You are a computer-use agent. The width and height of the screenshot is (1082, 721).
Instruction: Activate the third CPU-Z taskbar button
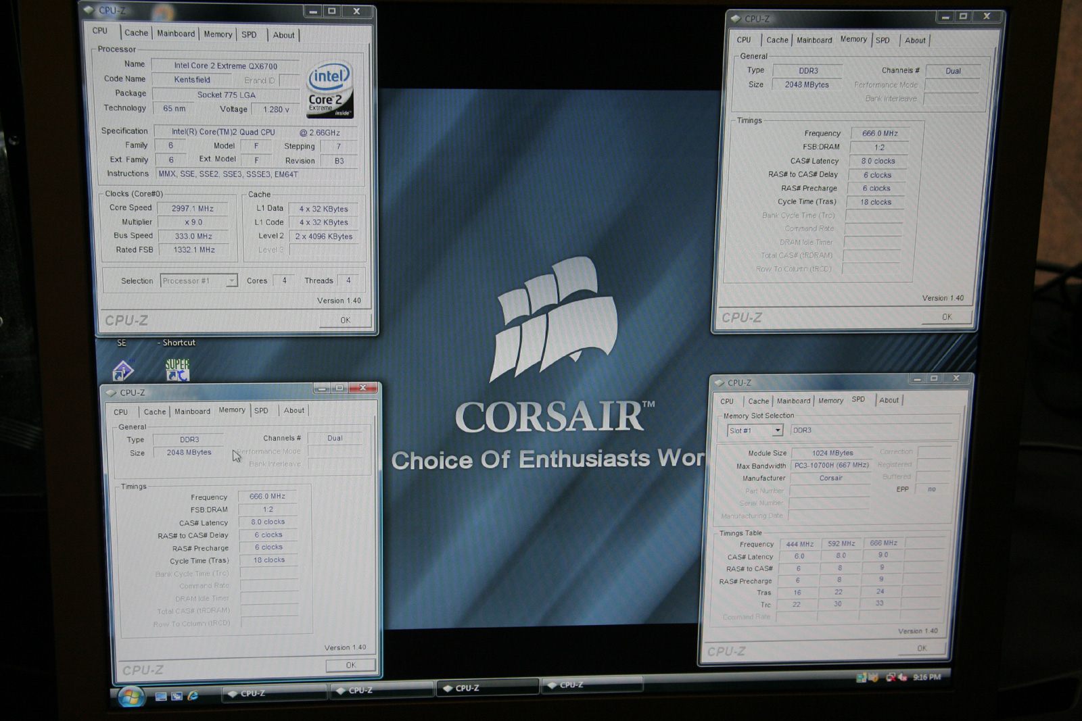point(488,688)
